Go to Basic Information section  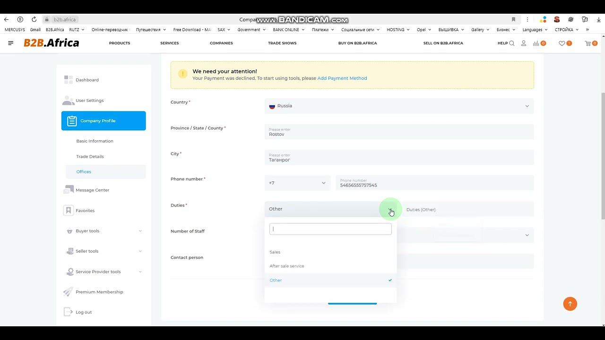tap(95, 141)
